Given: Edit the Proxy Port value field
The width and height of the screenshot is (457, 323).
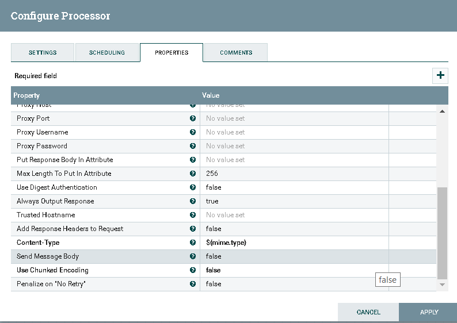Looking at the screenshot, I should click(294, 118).
